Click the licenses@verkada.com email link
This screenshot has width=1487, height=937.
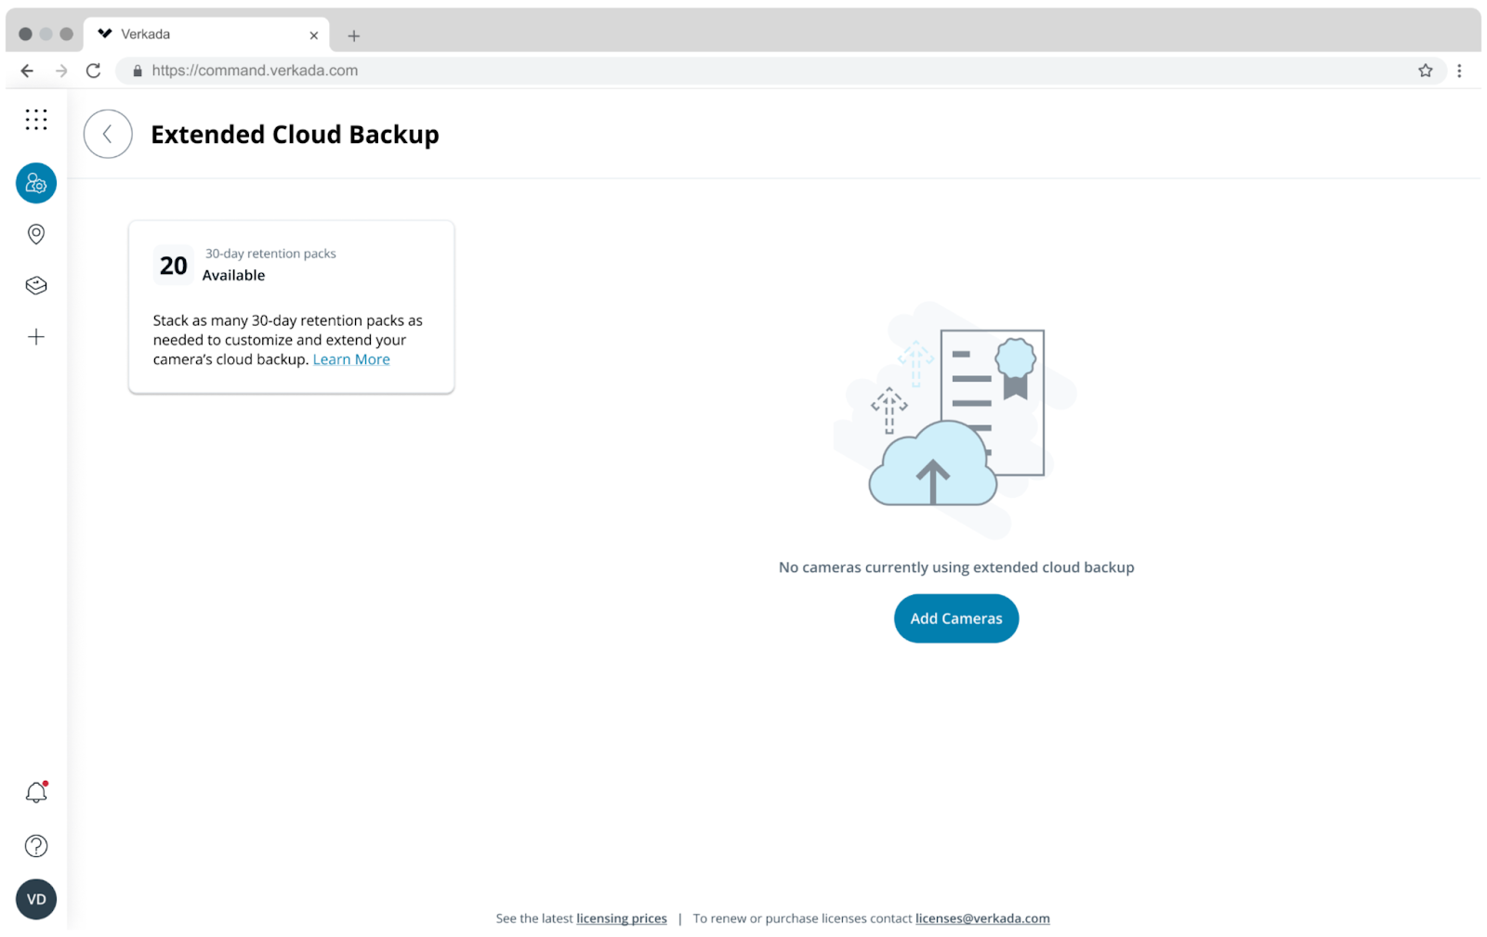coord(982,918)
